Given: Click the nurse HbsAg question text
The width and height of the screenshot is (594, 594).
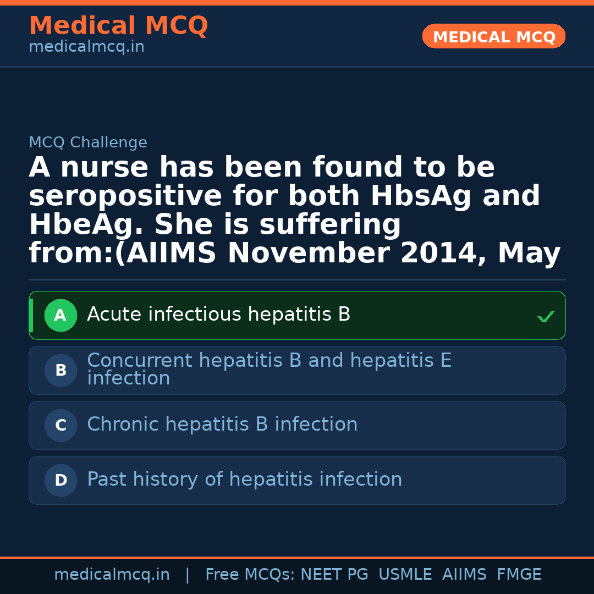Looking at the screenshot, I should pyautogui.click(x=294, y=211).
